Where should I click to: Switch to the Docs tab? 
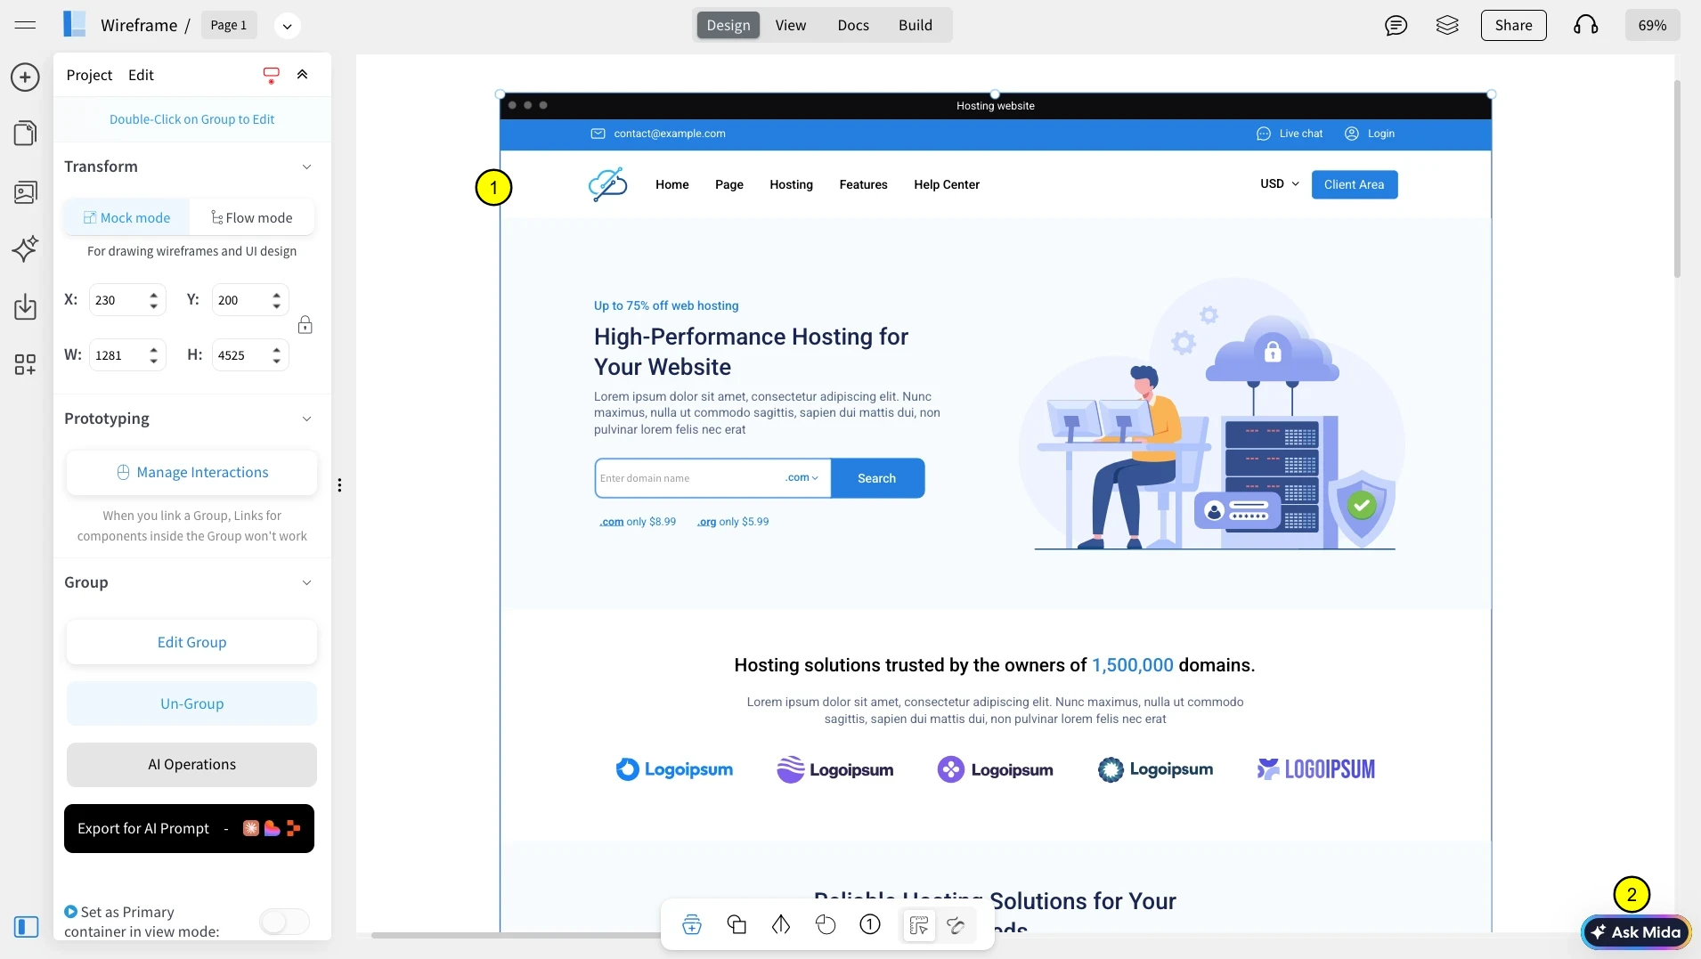tap(852, 25)
